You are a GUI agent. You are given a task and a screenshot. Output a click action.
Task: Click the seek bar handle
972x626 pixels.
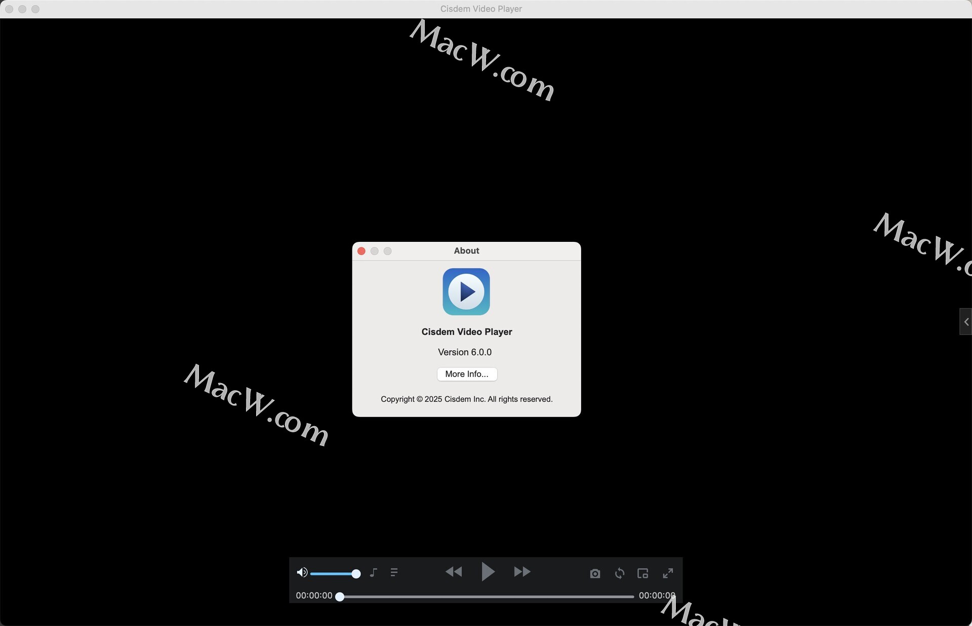pyautogui.click(x=340, y=597)
